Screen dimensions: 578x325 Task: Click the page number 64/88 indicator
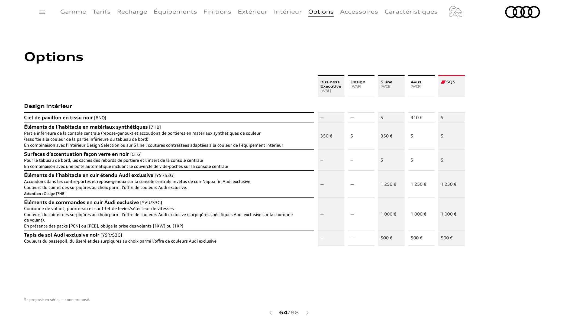(x=289, y=313)
